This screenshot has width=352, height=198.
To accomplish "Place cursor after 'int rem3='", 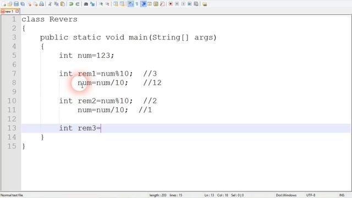I will [x=101, y=128].
